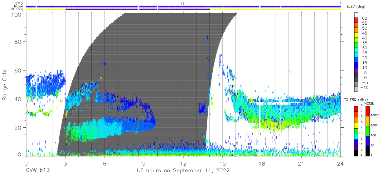This screenshot has width=383, height=177.
Task: Click the 'Range Gate' y-axis label
Action: point(5,85)
